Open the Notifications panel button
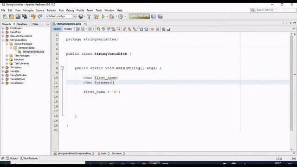The image size is (297, 167). tap(29, 158)
